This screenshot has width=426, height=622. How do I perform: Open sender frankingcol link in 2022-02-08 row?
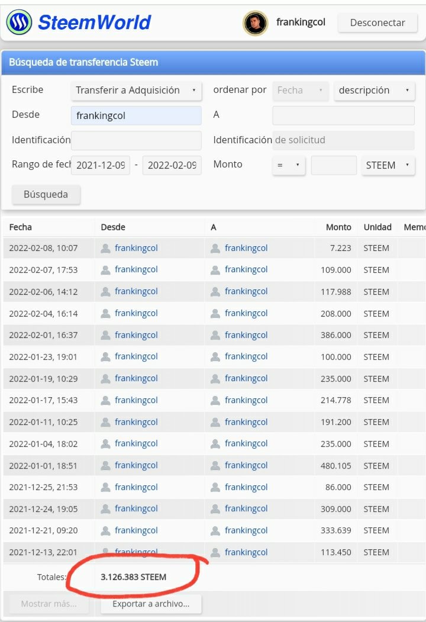coord(136,248)
